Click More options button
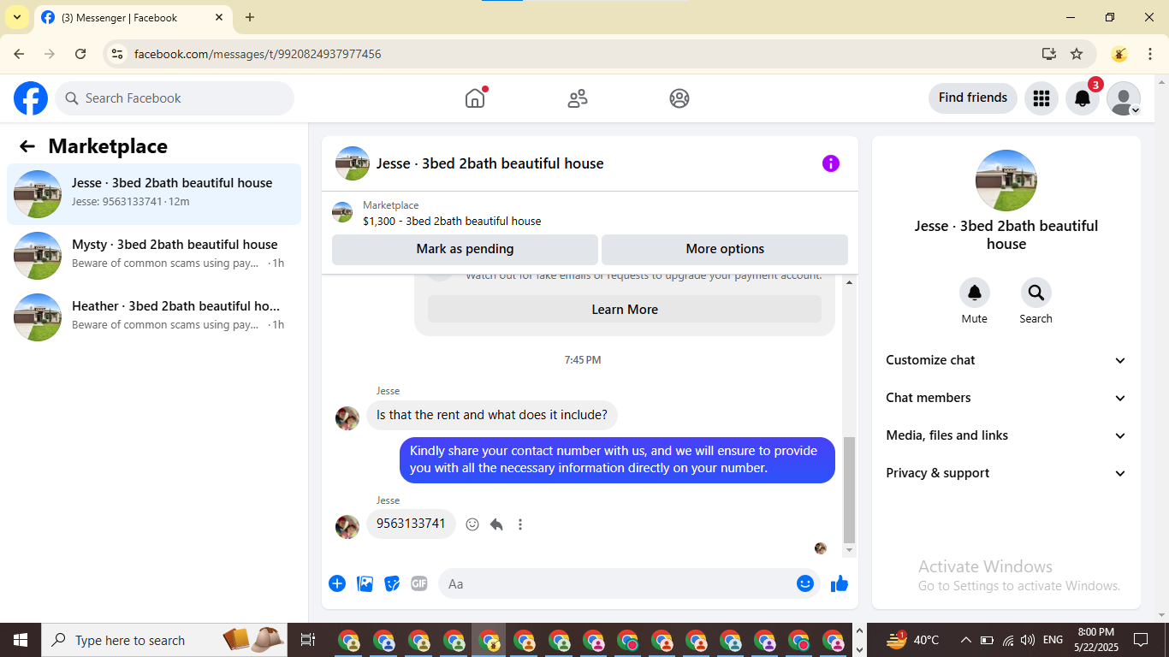The height and width of the screenshot is (657, 1169). coord(725,249)
